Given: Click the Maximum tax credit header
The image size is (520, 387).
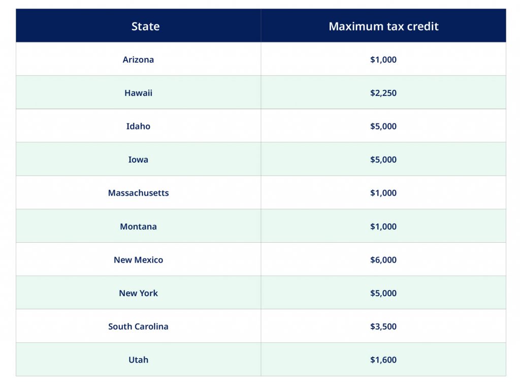Looking at the screenshot, I should click(x=383, y=26).
